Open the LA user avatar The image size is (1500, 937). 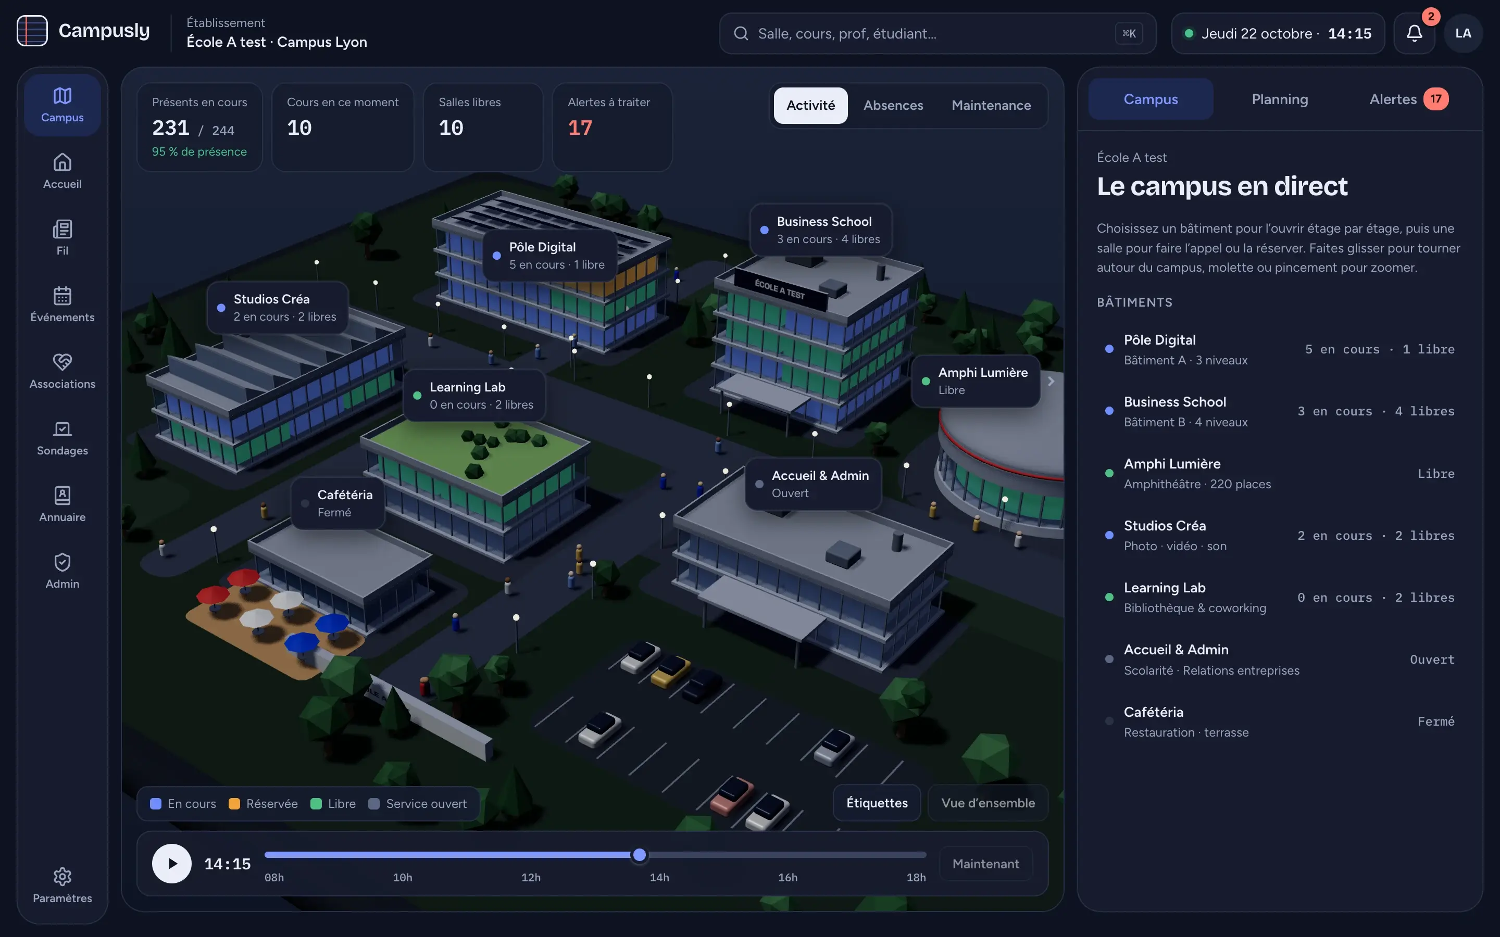[x=1463, y=33]
